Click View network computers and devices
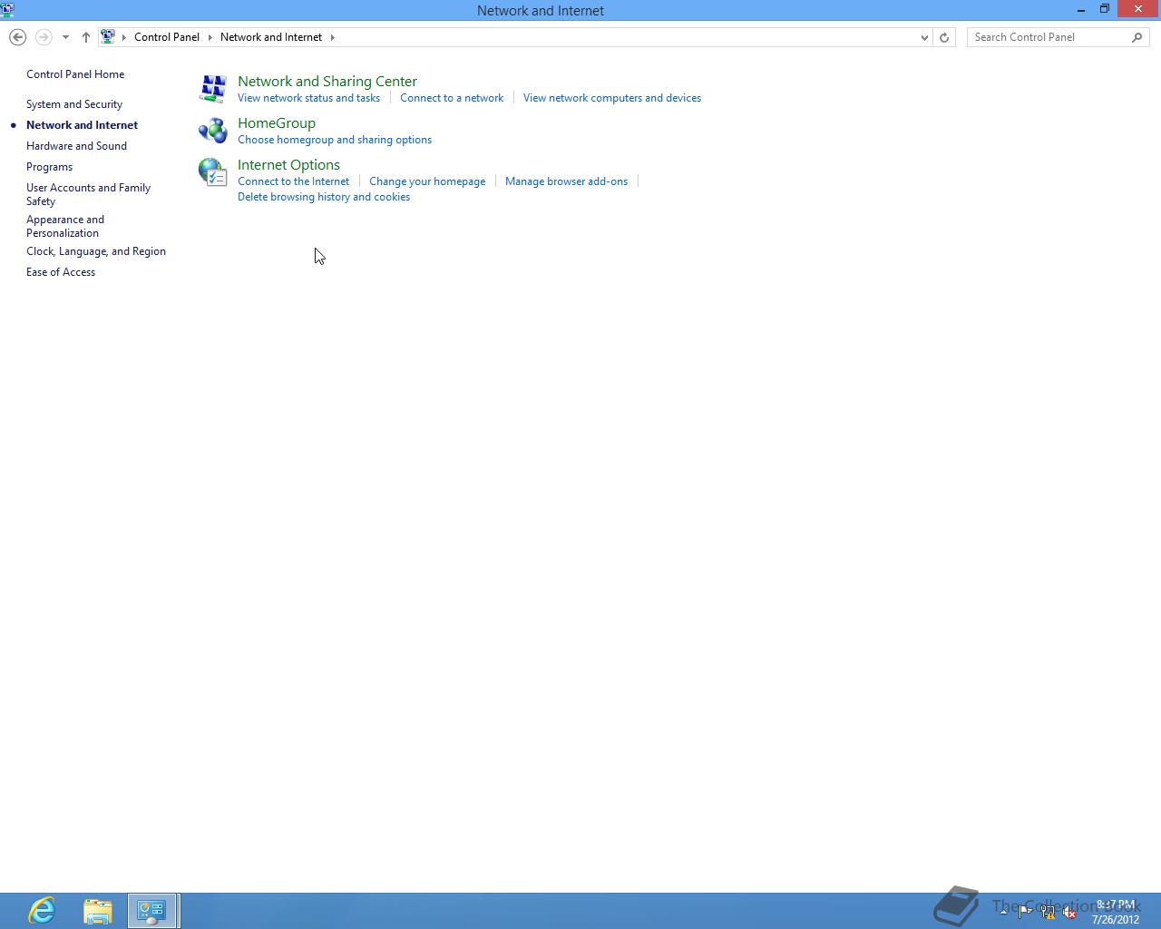Screen dimensions: 1161x929 point(612,98)
